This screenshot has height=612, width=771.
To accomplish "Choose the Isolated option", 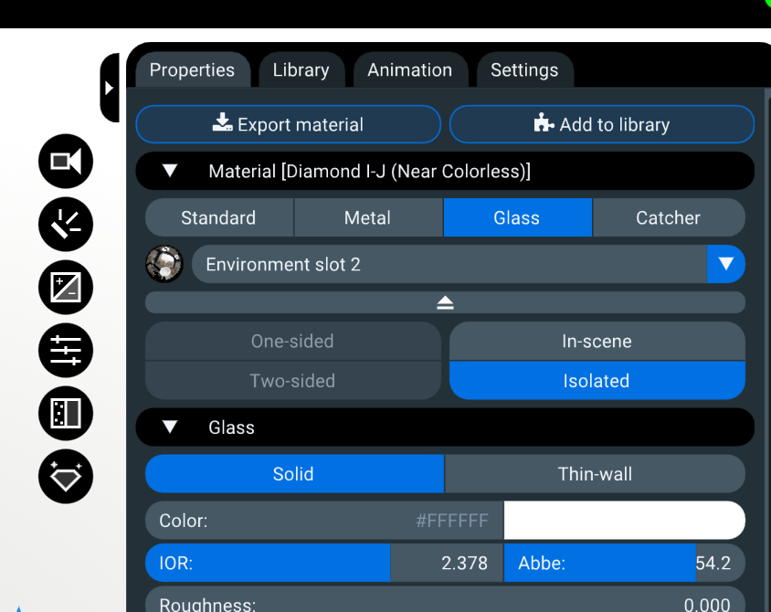I will point(597,381).
